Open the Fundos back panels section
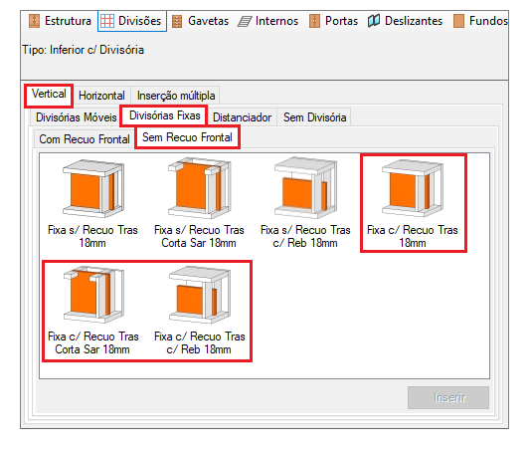Viewport: 530px width, 451px height. [x=480, y=21]
